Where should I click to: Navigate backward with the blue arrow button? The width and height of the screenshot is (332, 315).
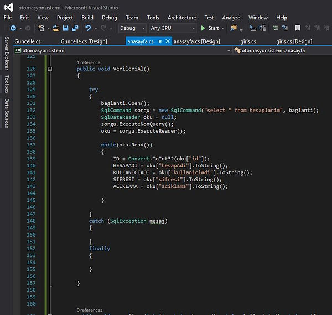click(x=13, y=28)
